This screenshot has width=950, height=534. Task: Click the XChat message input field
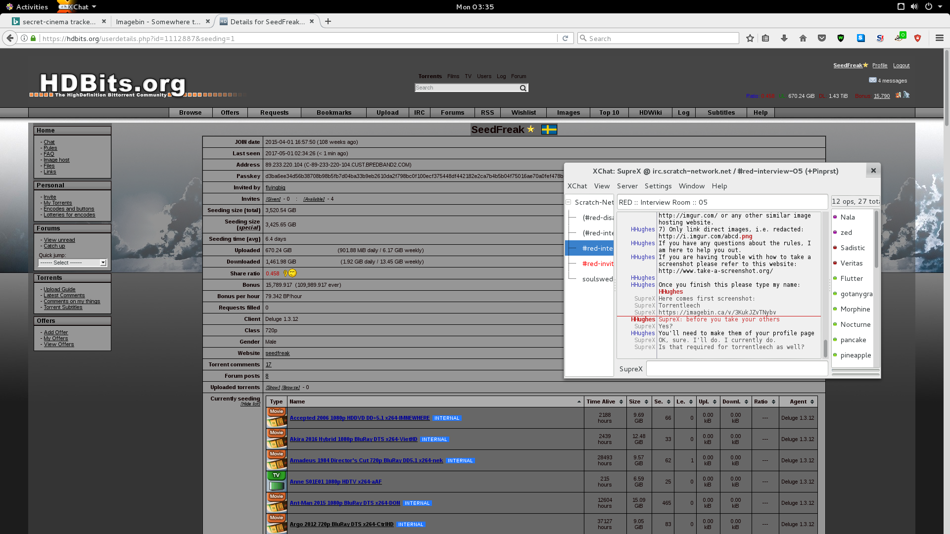click(737, 369)
